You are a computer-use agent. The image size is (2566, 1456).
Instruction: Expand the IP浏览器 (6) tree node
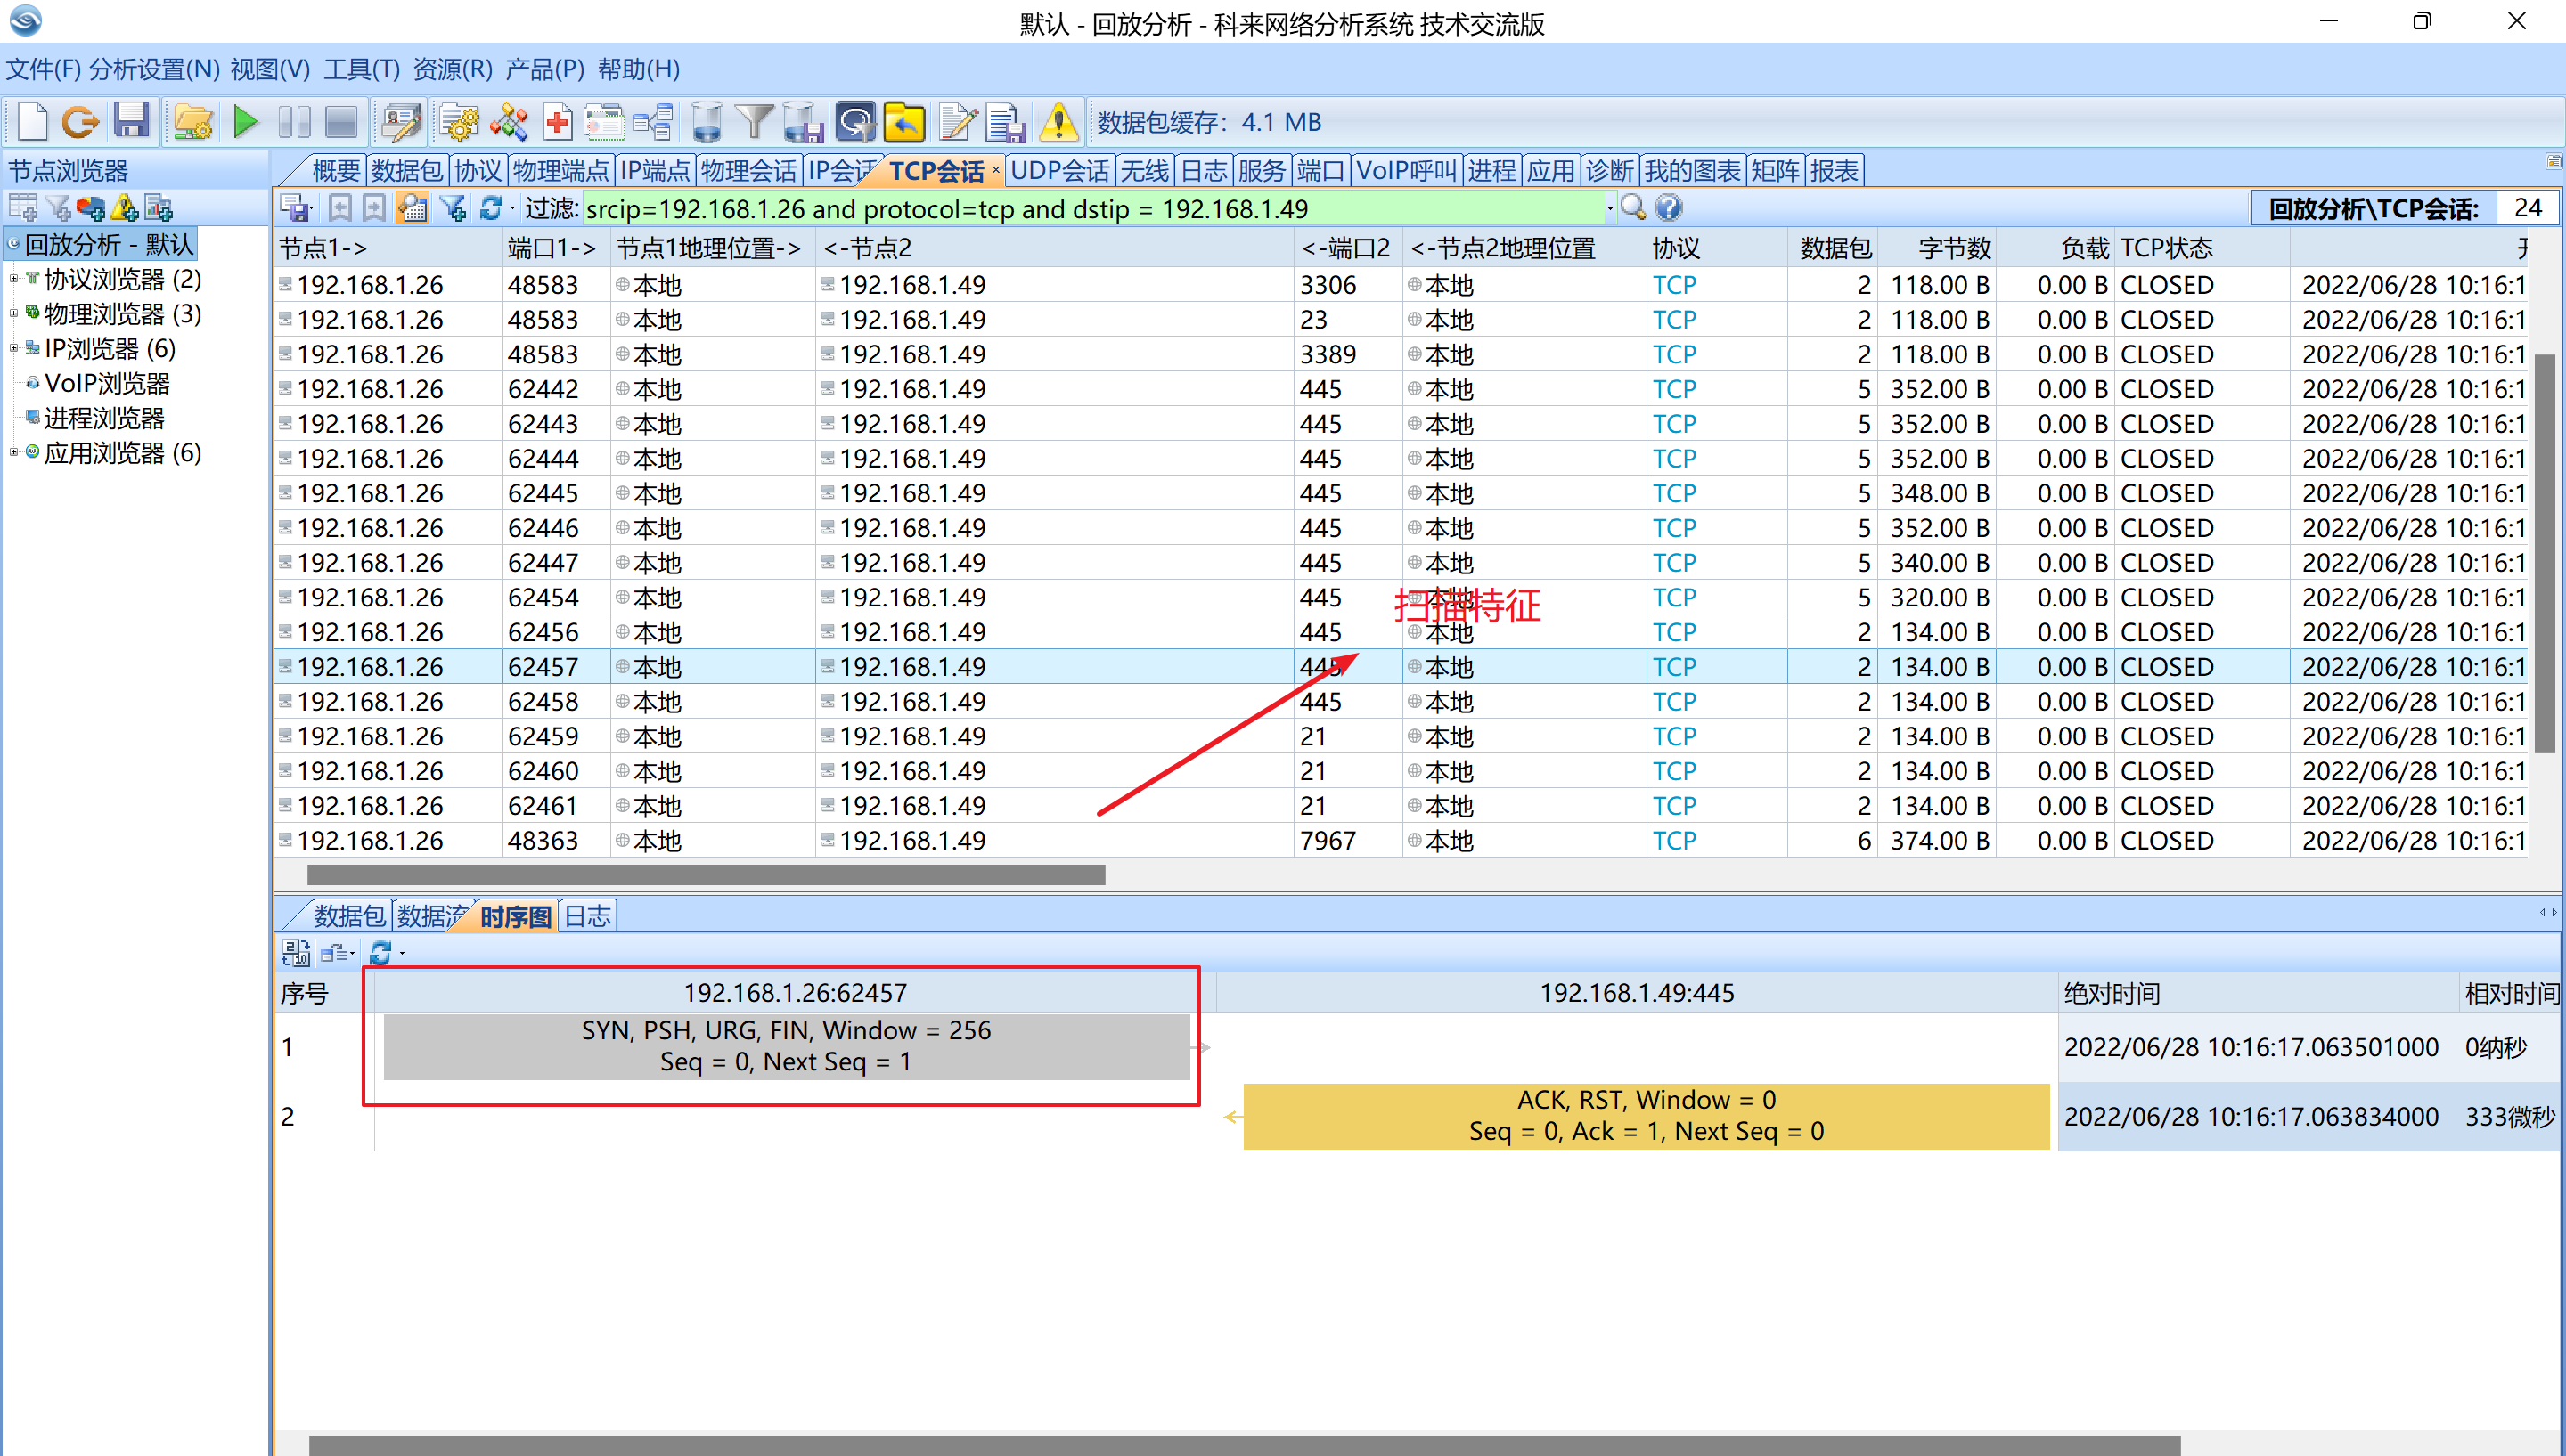pyautogui.click(x=14, y=349)
